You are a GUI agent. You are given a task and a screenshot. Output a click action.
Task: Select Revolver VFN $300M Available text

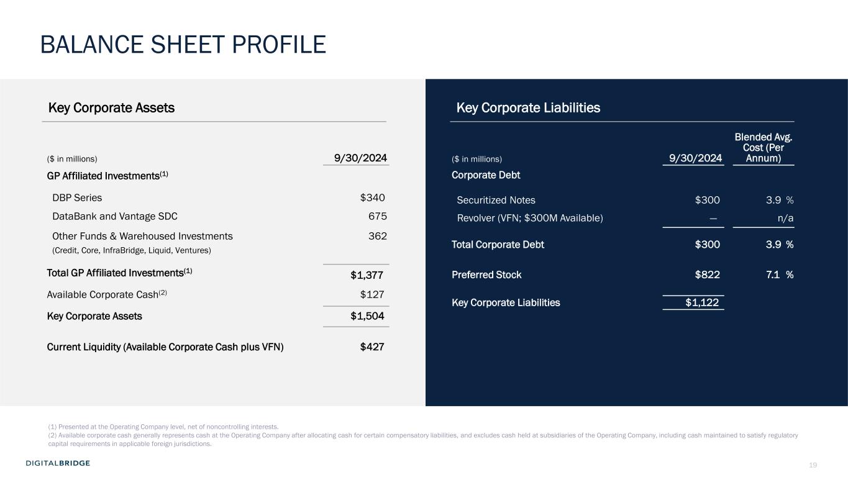pyautogui.click(x=529, y=218)
